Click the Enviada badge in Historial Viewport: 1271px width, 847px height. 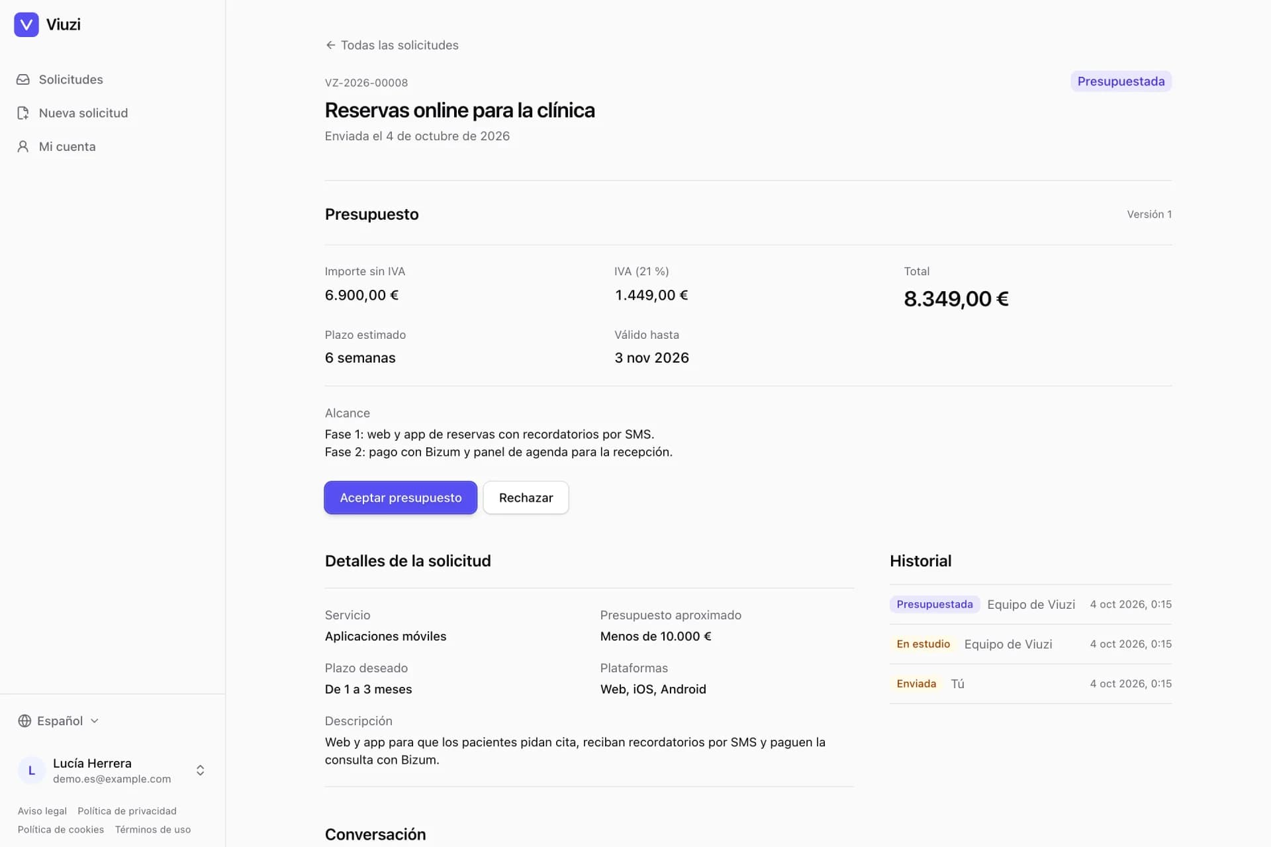click(x=916, y=684)
